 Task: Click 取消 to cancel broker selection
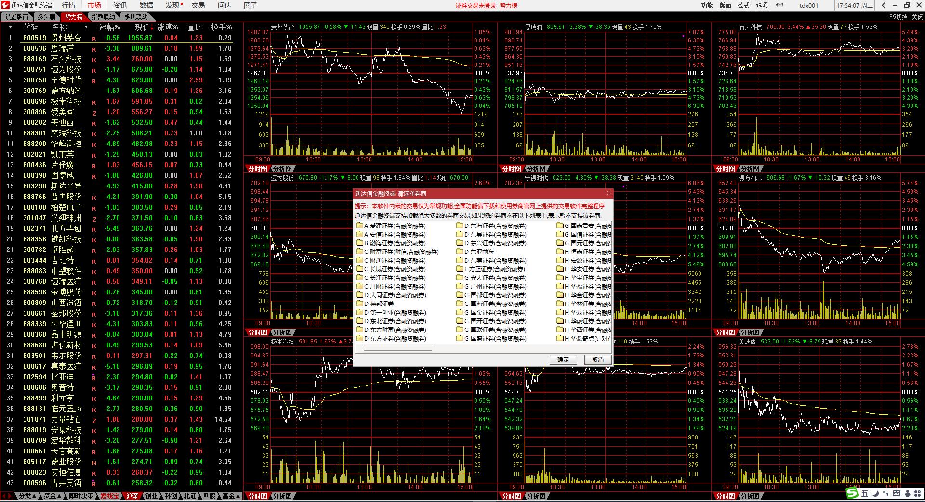597,359
